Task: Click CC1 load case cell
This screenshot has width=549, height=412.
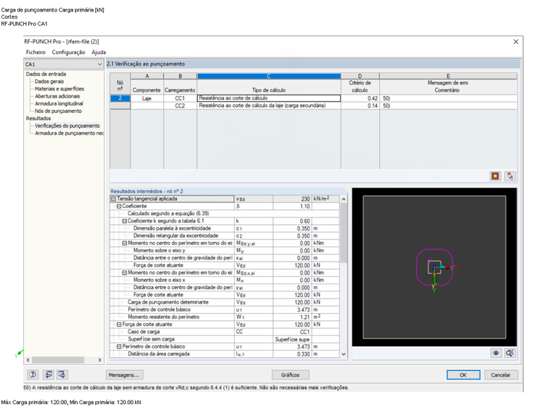Action: point(180,98)
